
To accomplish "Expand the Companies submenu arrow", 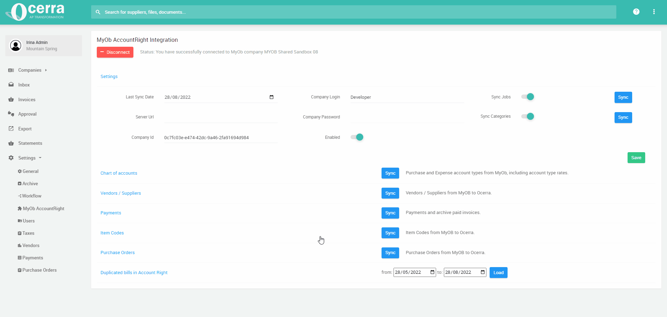I will pyautogui.click(x=46, y=70).
